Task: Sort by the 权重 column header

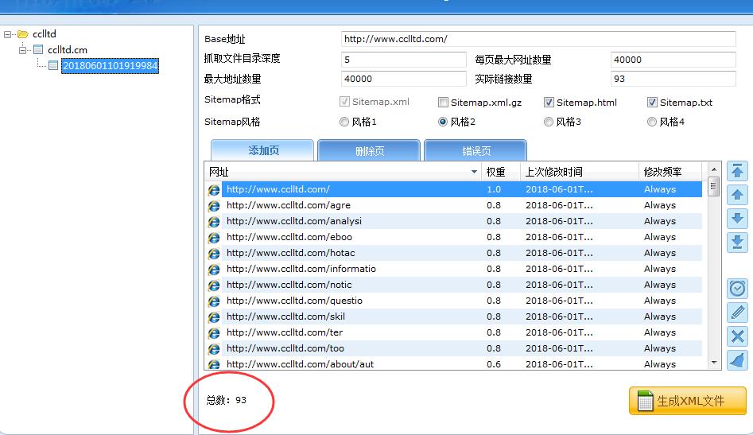Action: tap(501, 172)
